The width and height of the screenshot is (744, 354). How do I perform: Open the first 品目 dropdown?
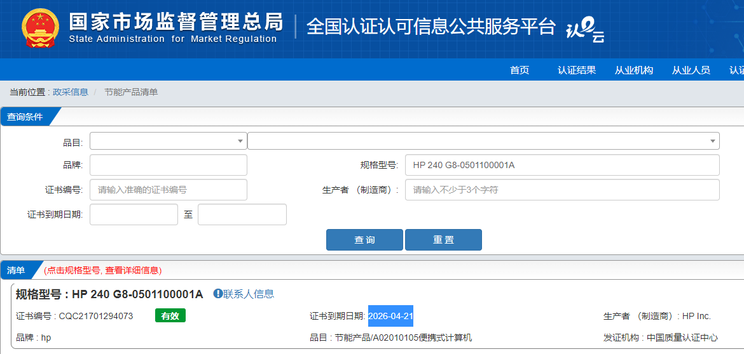tap(169, 141)
